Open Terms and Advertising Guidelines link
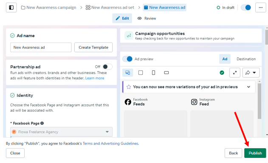Image resolution: width=268 pixels, height=163 pixels. click(x=110, y=143)
